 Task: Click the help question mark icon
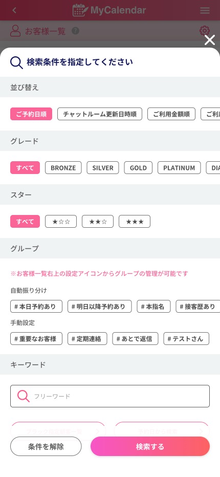pos(75,31)
